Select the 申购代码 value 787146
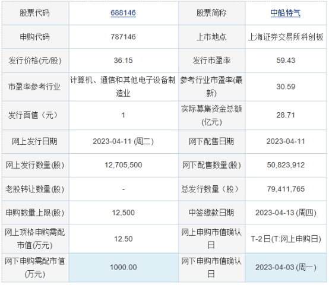Viewport: 329px width, 285px height. [123, 37]
